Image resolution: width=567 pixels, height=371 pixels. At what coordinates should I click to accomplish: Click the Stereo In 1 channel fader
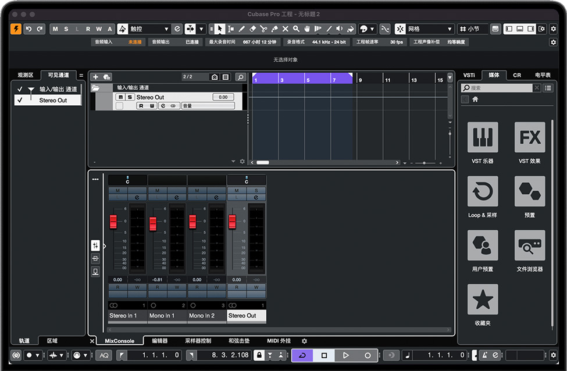tap(113, 222)
